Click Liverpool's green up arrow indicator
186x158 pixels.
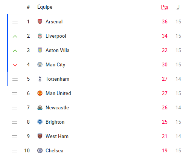15,37
